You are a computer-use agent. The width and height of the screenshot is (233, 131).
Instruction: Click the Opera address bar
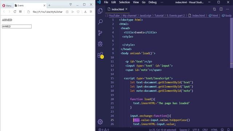point(48,12)
